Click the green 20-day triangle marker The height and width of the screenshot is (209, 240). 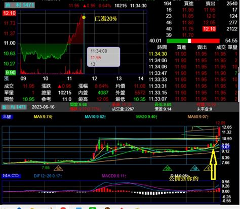167,169
